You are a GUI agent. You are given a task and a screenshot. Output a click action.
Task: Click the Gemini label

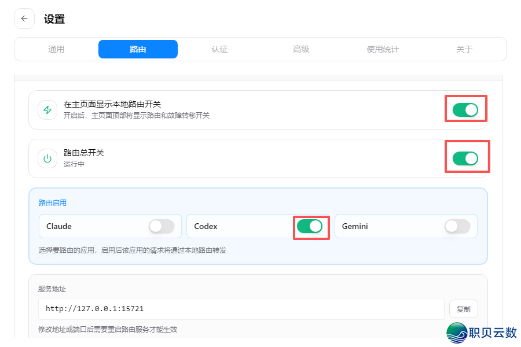pos(355,227)
